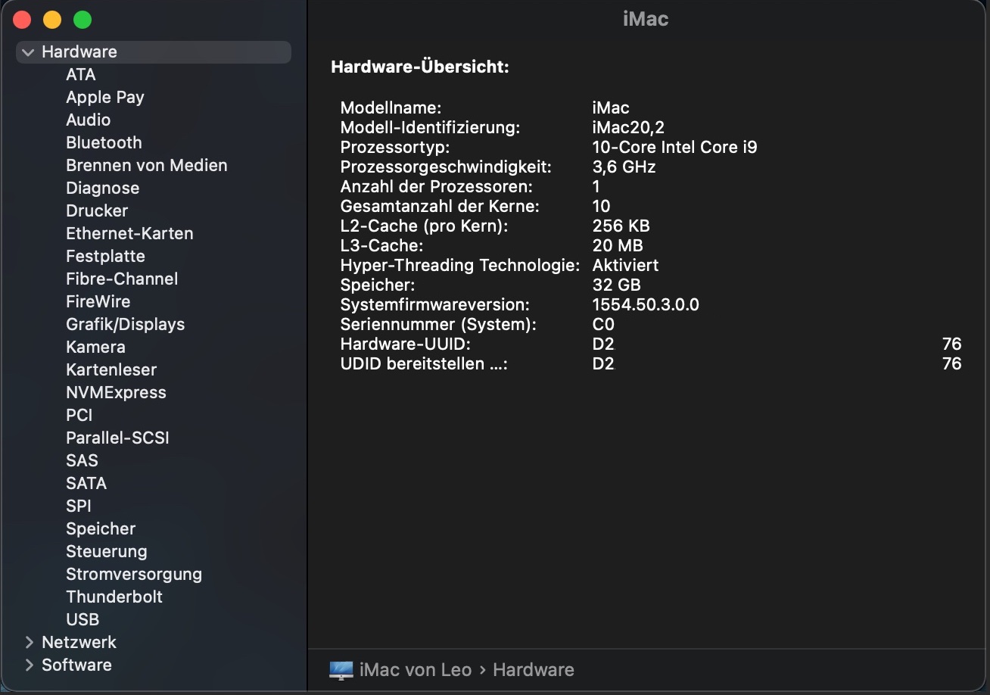Image resolution: width=990 pixels, height=695 pixels.
Task: Expand the Software section
Action: [x=30, y=665]
